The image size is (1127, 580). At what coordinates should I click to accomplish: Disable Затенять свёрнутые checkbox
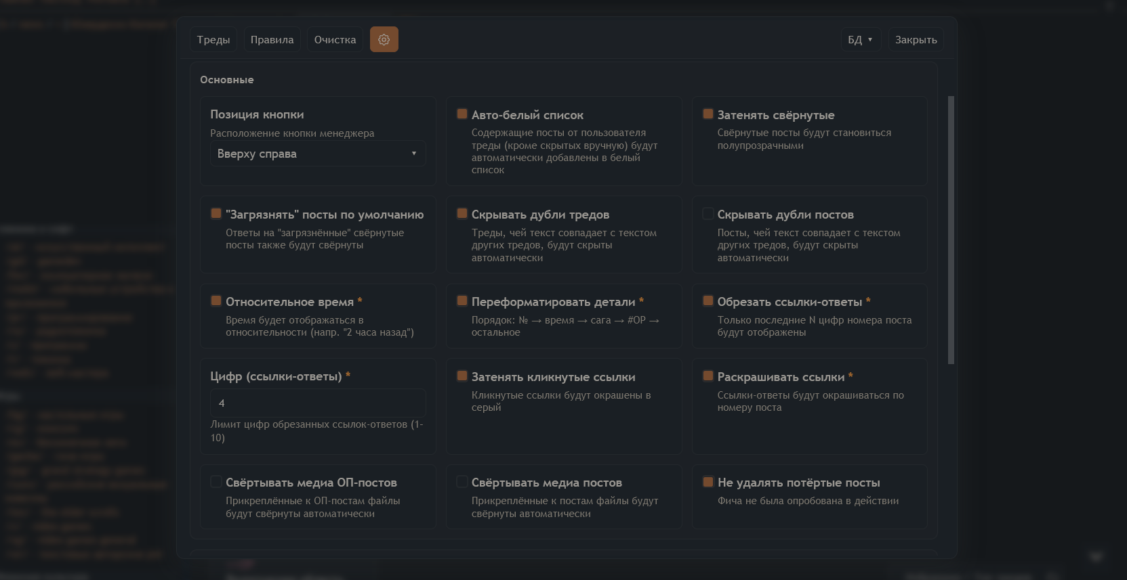pos(708,114)
